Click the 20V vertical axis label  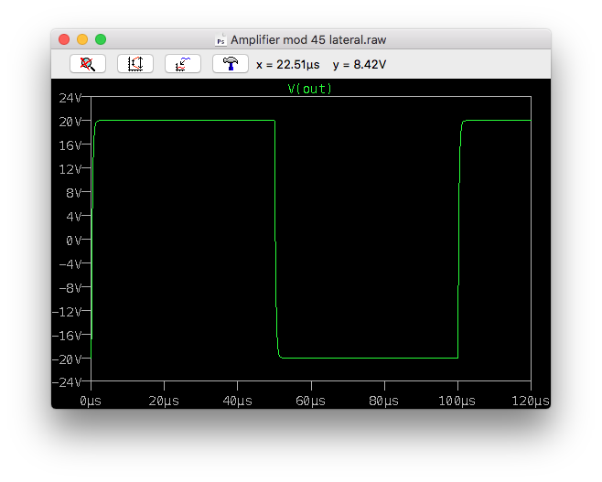[x=70, y=122]
